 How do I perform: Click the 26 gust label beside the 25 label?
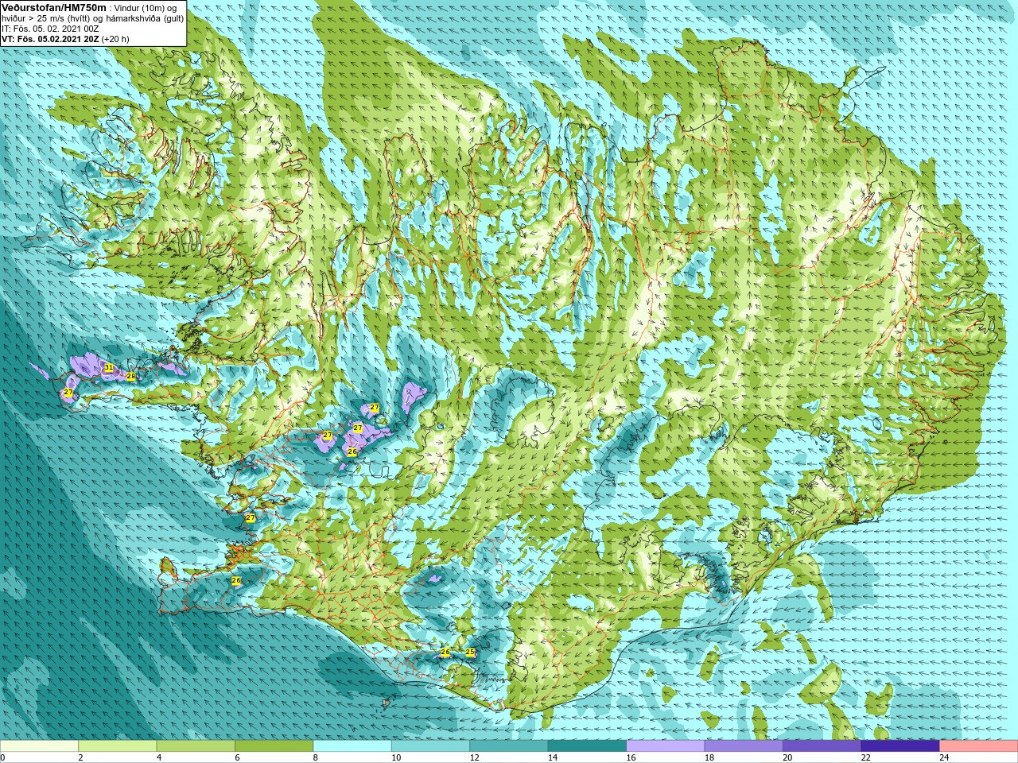[x=445, y=653]
